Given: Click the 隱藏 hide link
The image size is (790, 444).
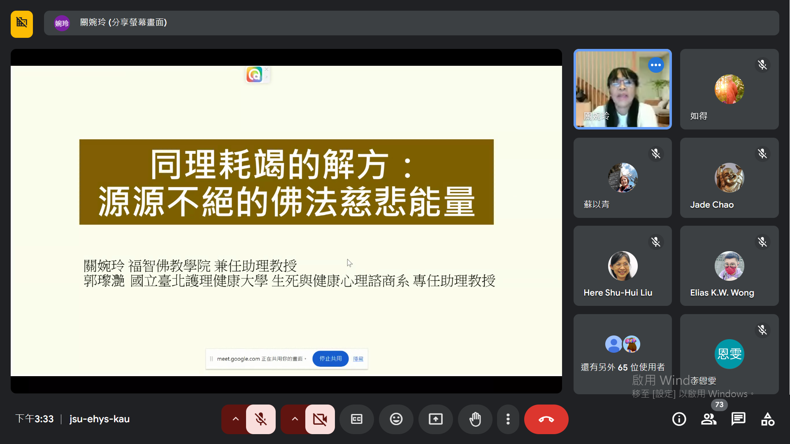Looking at the screenshot, I should pyautogui.click(x=358, y=359).
